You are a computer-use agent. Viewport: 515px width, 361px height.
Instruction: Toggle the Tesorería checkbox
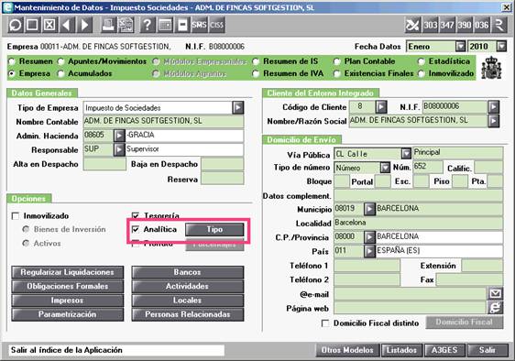136,216
